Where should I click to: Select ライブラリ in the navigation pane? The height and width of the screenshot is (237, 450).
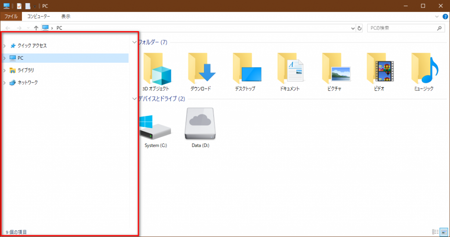pos(25,70)
